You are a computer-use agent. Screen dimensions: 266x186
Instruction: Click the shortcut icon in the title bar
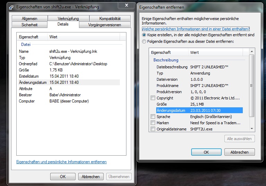pyautogui.click(x=11, y=7)
